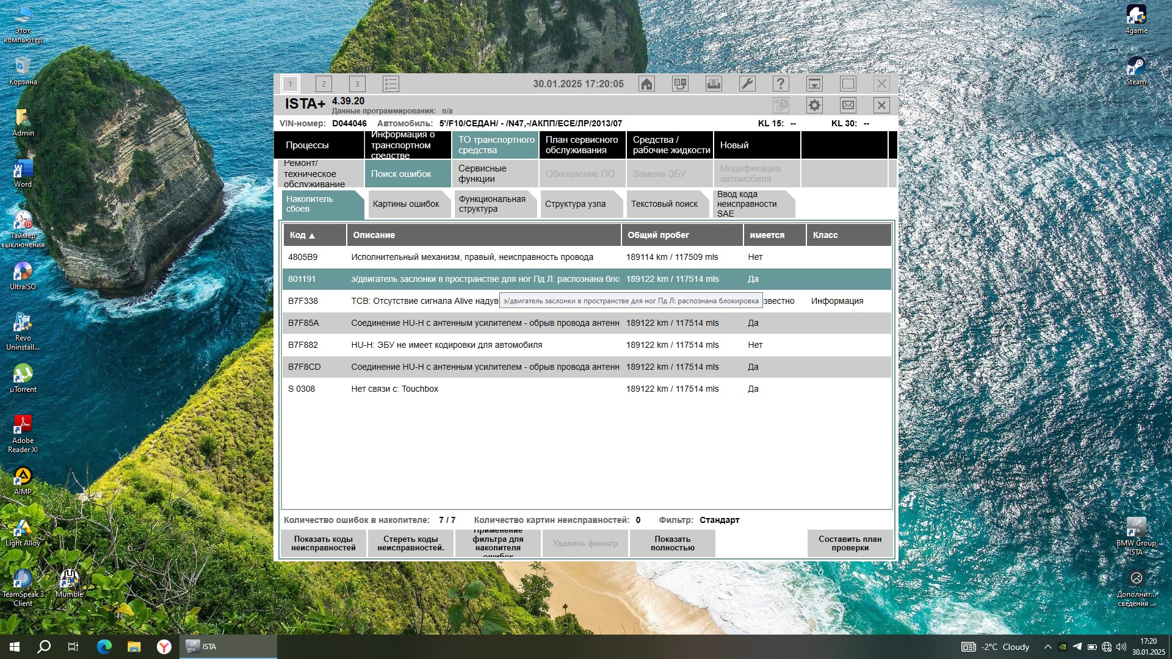Open ISTA help question mark
This screenshot has width=1172, height=659.
click(x=781, y=84)
